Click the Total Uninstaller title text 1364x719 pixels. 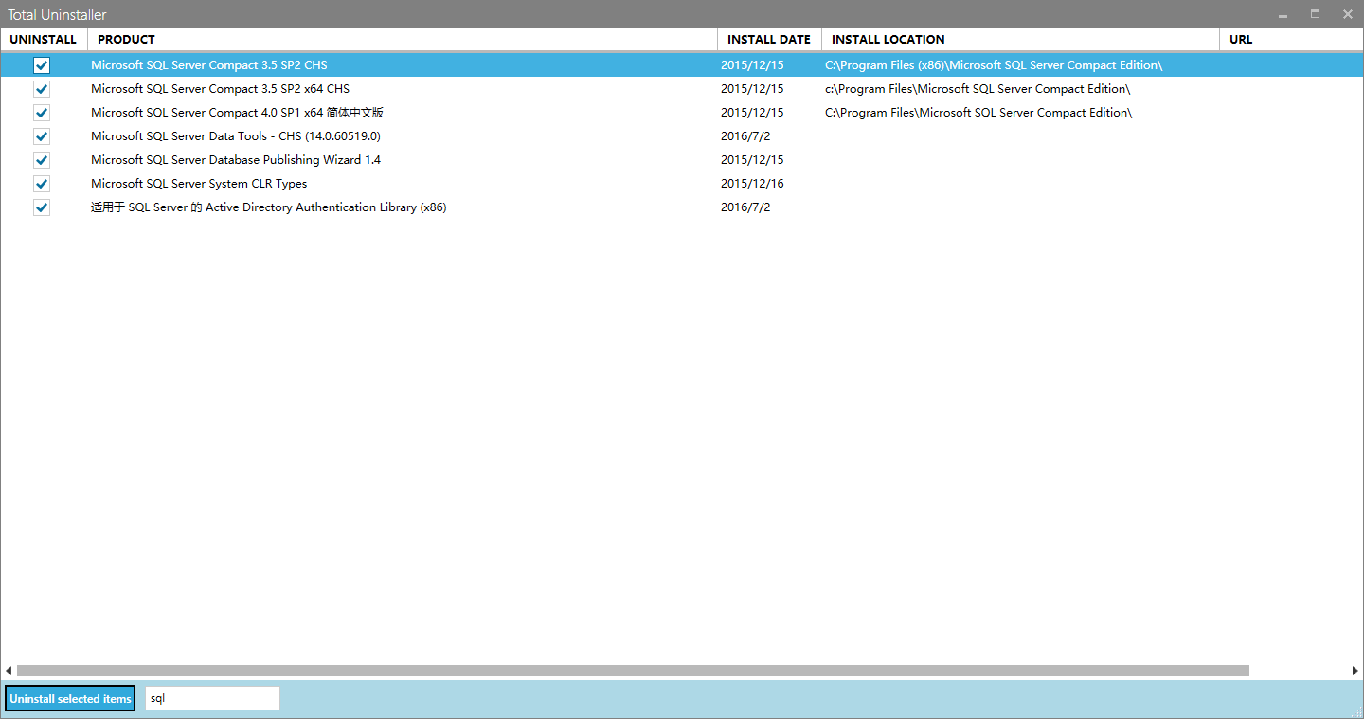tap(57, 14)
